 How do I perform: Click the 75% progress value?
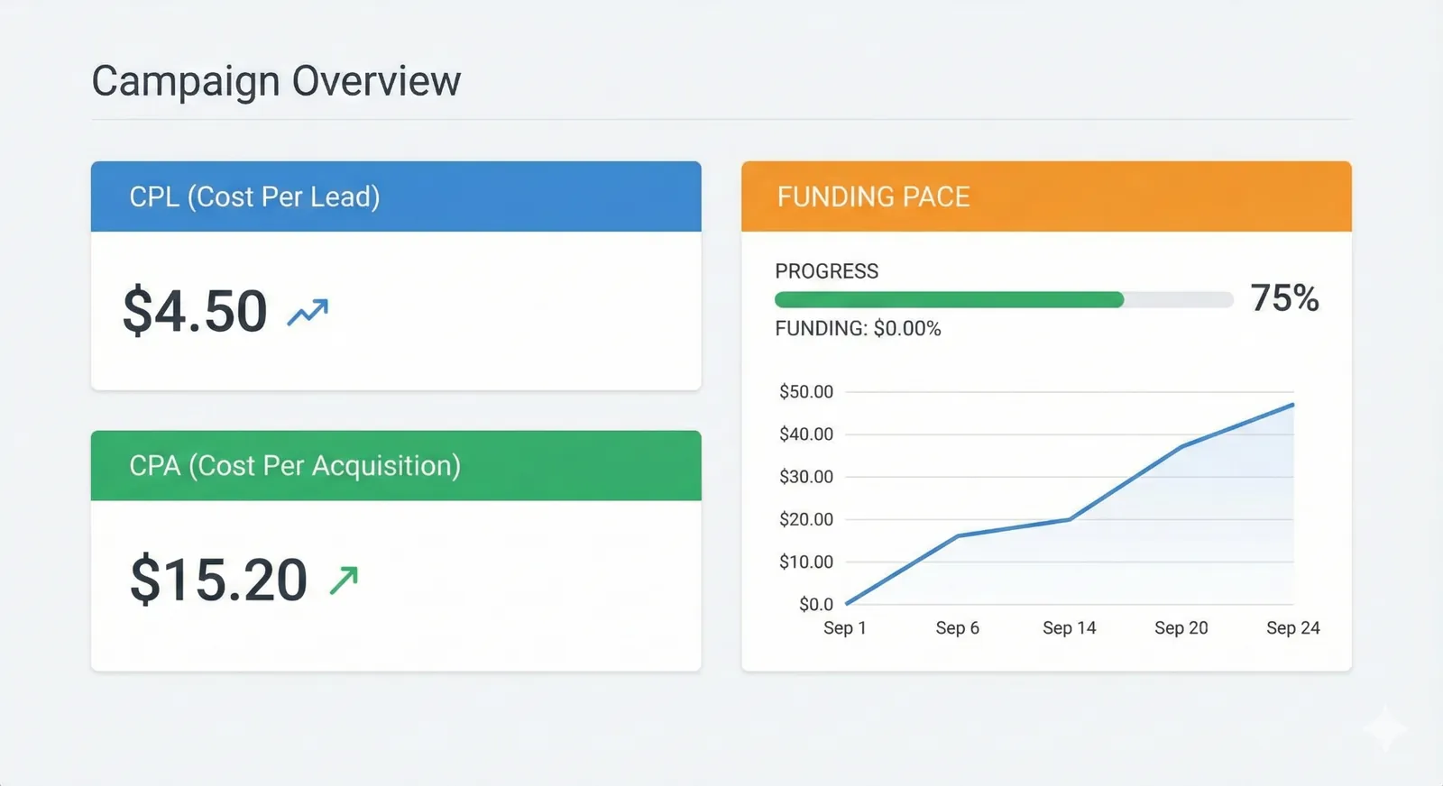1284,298
